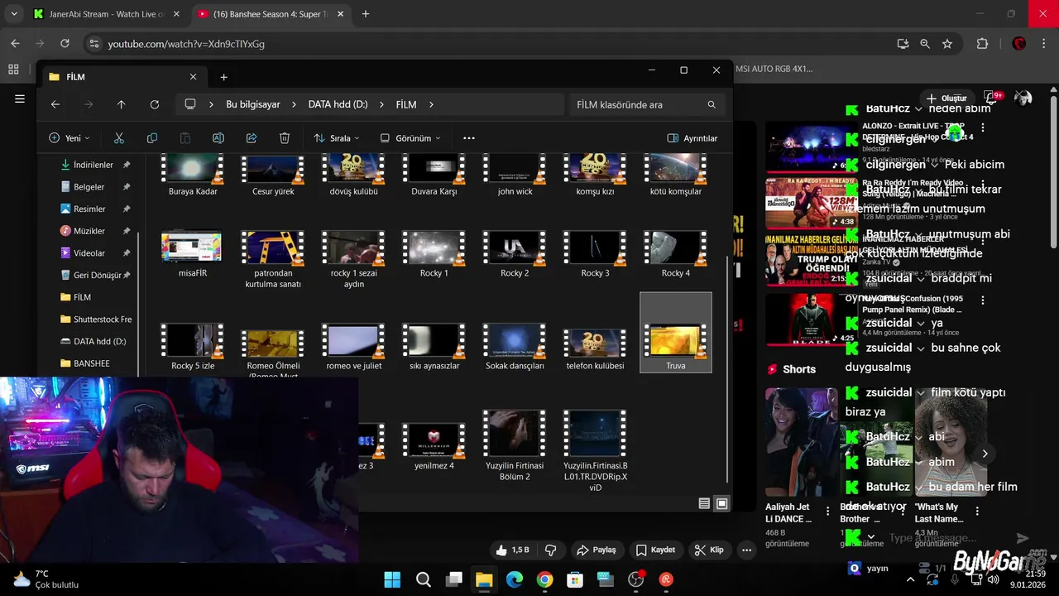Add a new File Explorer tab
The height and width of the screenshot is (596, 1059).
pyautogui.click(x=223, y=77)
